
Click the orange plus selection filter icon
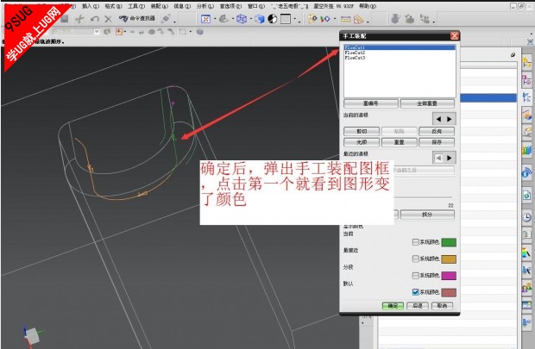[119, 32]
